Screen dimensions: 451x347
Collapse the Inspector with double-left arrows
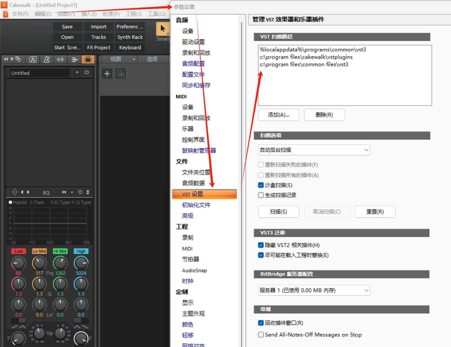click(x=6, y=59)
